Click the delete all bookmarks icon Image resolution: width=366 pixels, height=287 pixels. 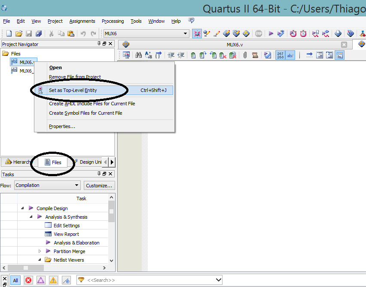[233, 55]
